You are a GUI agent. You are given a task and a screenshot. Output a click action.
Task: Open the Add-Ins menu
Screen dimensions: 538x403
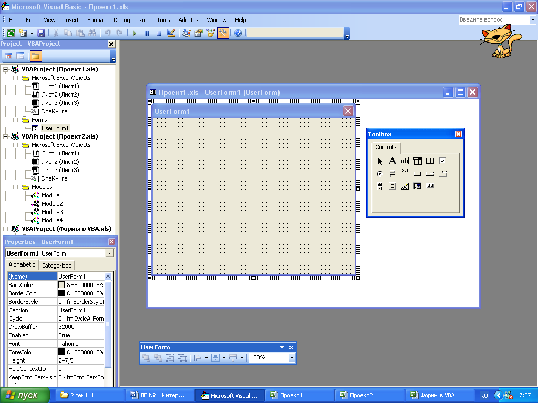188,20
